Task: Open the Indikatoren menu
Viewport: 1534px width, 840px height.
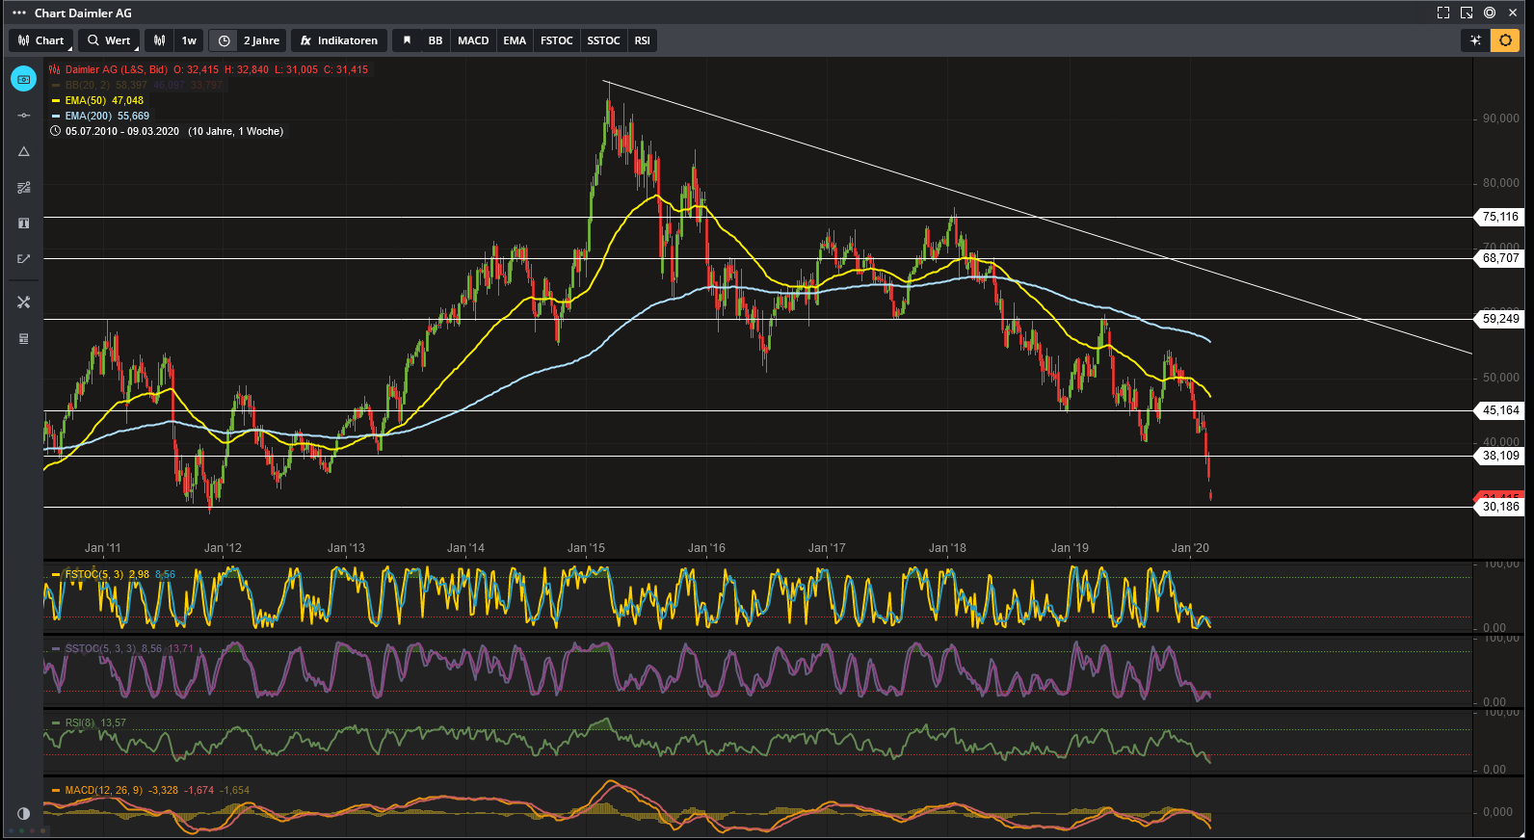Action: click(x=339, y=40)
